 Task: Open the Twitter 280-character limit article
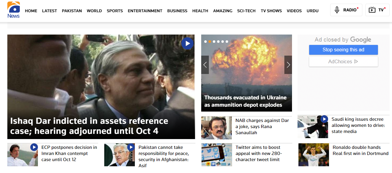[258, 153]
